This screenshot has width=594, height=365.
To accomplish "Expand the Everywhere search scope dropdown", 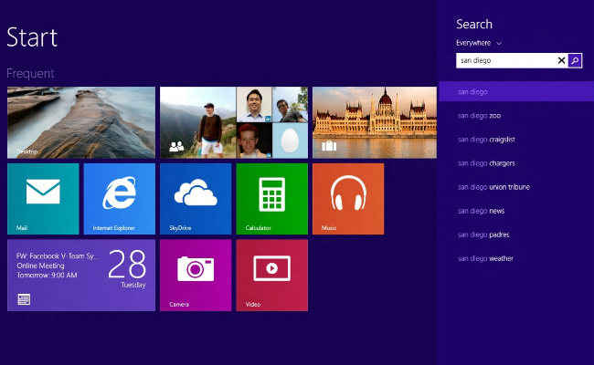I will 479,43.
